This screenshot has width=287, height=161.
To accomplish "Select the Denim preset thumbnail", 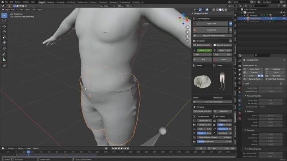I will point(202,82).
